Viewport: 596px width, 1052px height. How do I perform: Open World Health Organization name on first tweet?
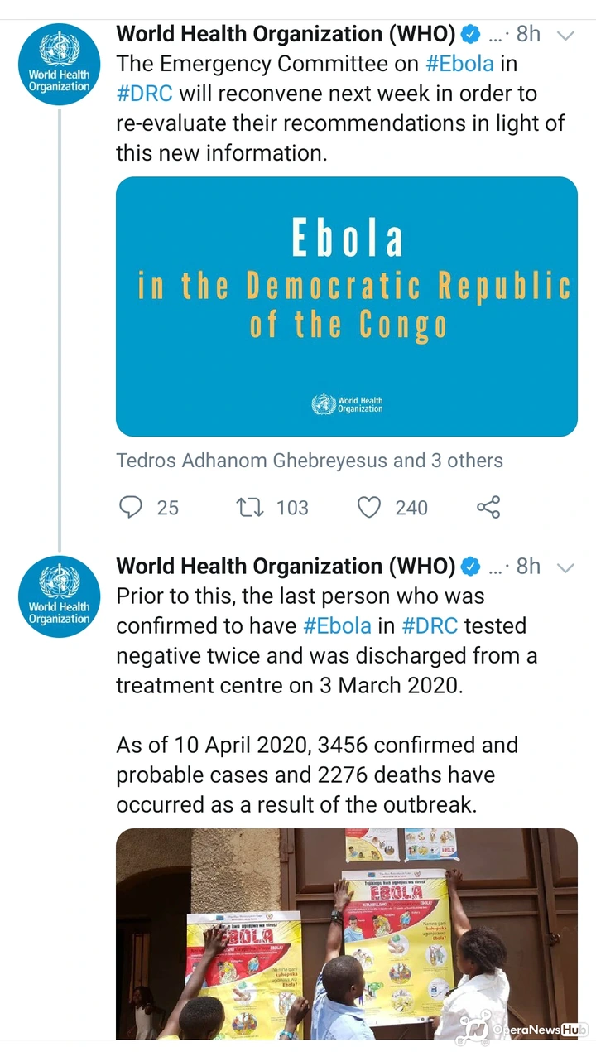[x=286, y=34]
